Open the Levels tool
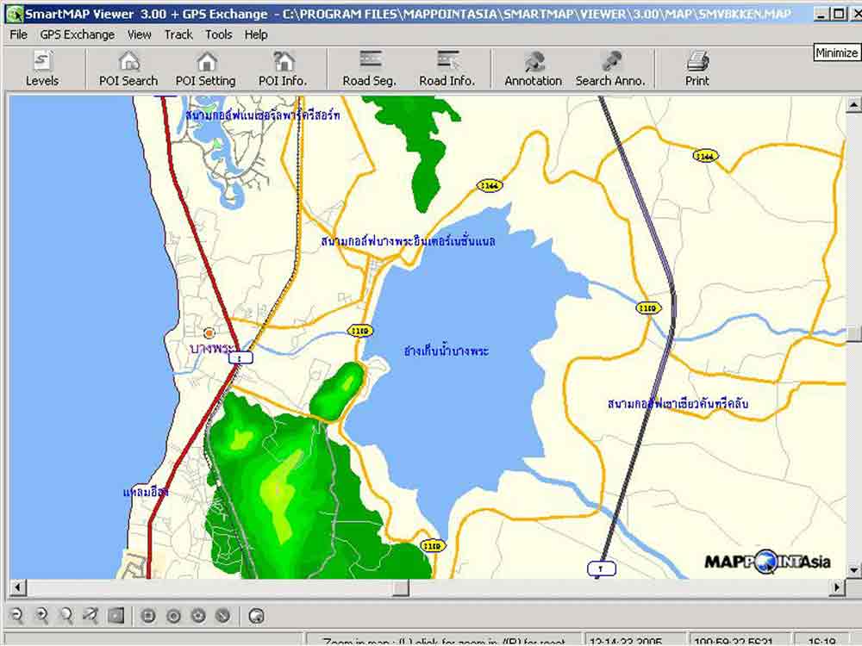 click(x=41, y=68)
